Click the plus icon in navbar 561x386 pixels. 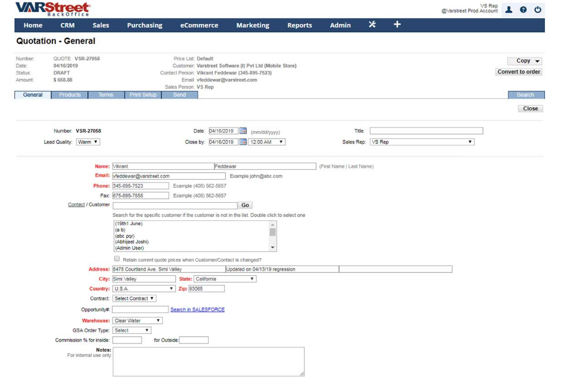tap(397, 25)
